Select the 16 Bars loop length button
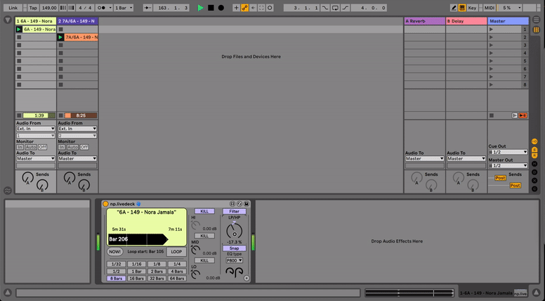Image resolution: width=545 pixels, height=301 pixels. [x=136, y=278]
